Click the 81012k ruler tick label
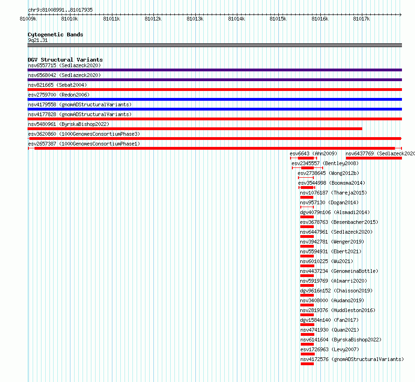 pyautogui.click(x=153, y=19)
